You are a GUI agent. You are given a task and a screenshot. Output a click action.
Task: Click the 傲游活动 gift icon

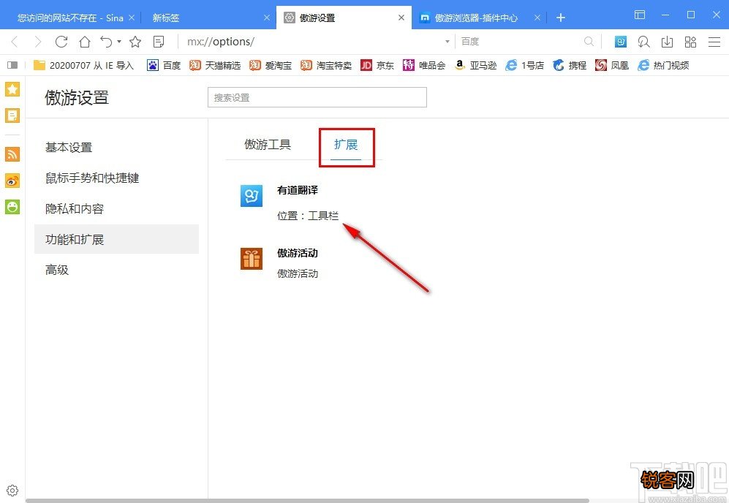coord(252,259)
